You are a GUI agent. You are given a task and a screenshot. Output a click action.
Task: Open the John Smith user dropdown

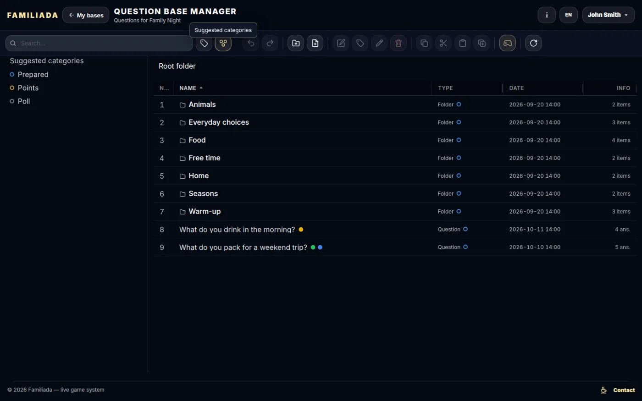pos(608,15)
